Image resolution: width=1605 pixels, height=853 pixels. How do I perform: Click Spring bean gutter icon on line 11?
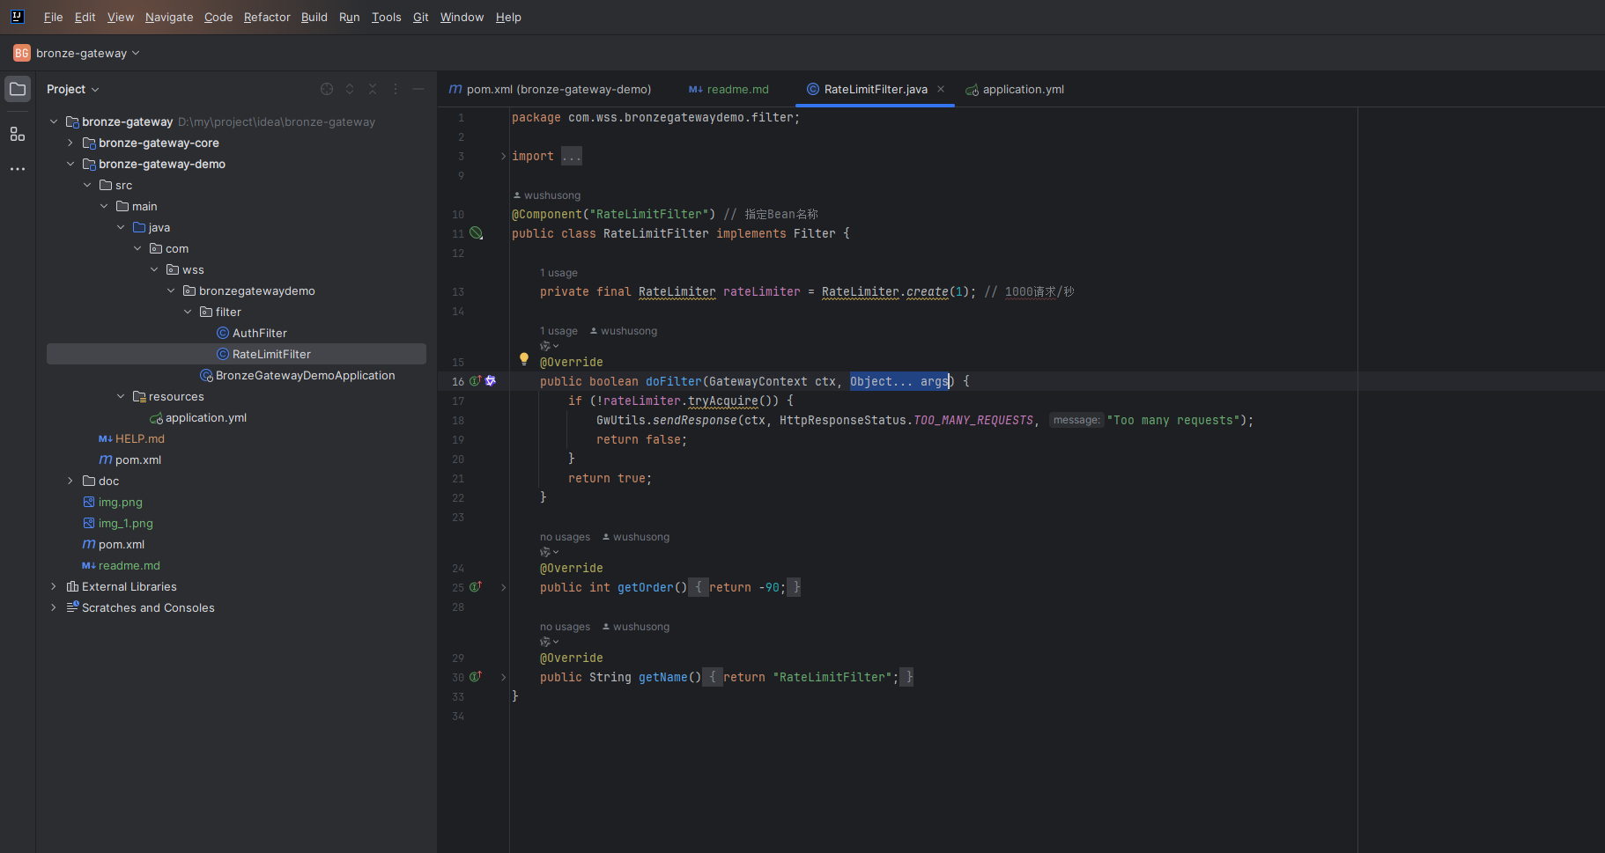point(477,233)
